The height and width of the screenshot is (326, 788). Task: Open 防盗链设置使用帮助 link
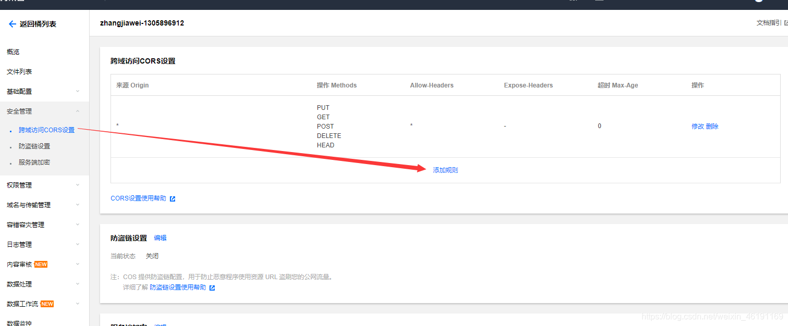[x=178, y=287]
